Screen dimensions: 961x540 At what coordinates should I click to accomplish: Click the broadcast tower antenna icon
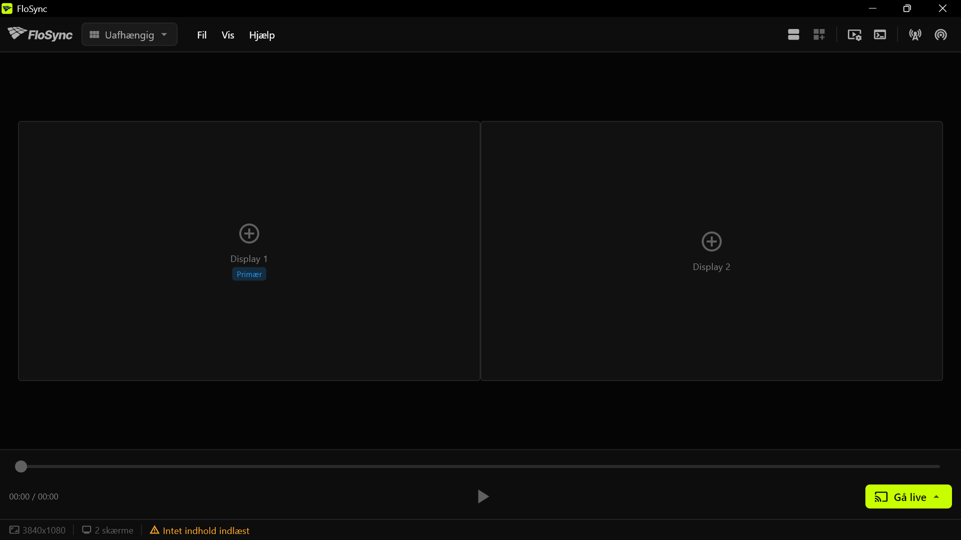[915, 34]
